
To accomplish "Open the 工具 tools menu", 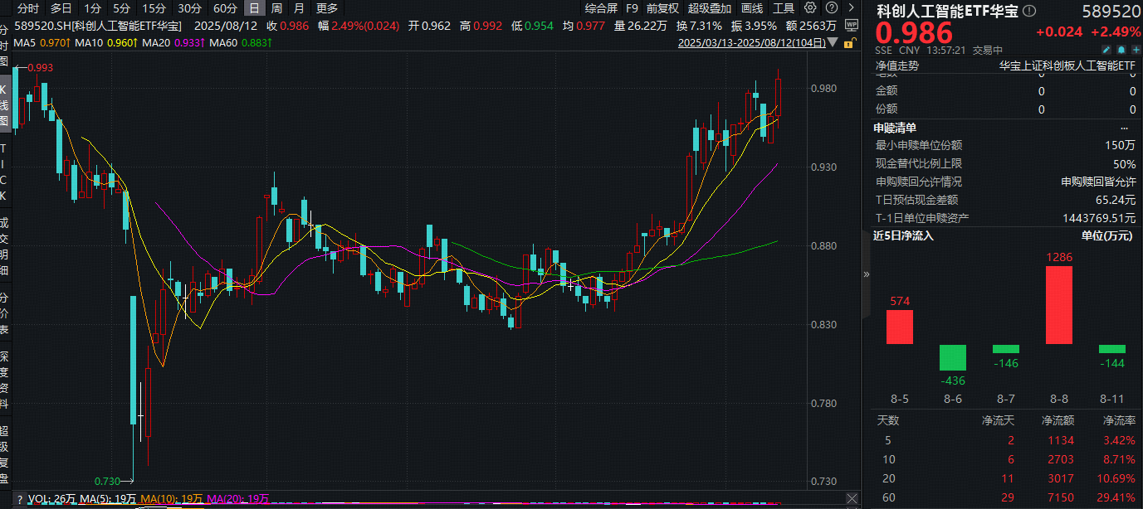I will [784, 8].
